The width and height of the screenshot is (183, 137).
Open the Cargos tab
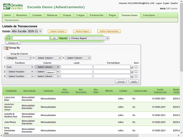(x=80, y=15)
